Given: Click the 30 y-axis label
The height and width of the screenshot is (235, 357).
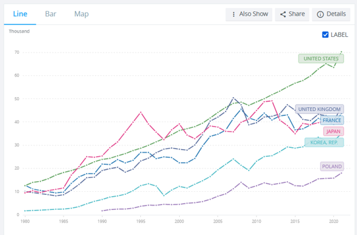Looking at the screenshot, I should tap(17, 145).
